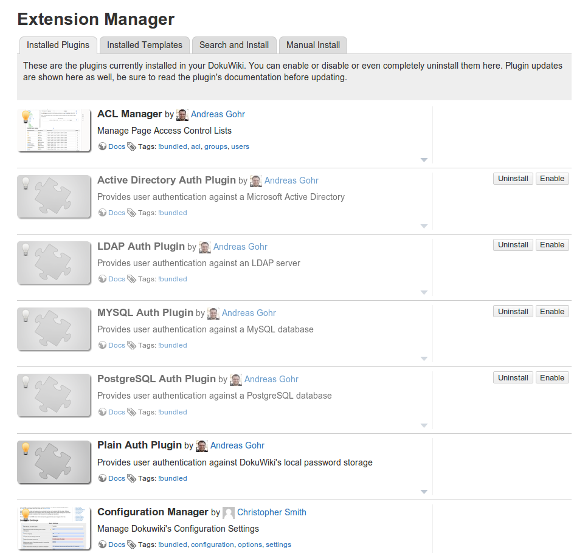Screen dimensions: 588x553
Task: Click Andreas Gohr avatar beside ACL Manager
Action: tap(182, 115)
